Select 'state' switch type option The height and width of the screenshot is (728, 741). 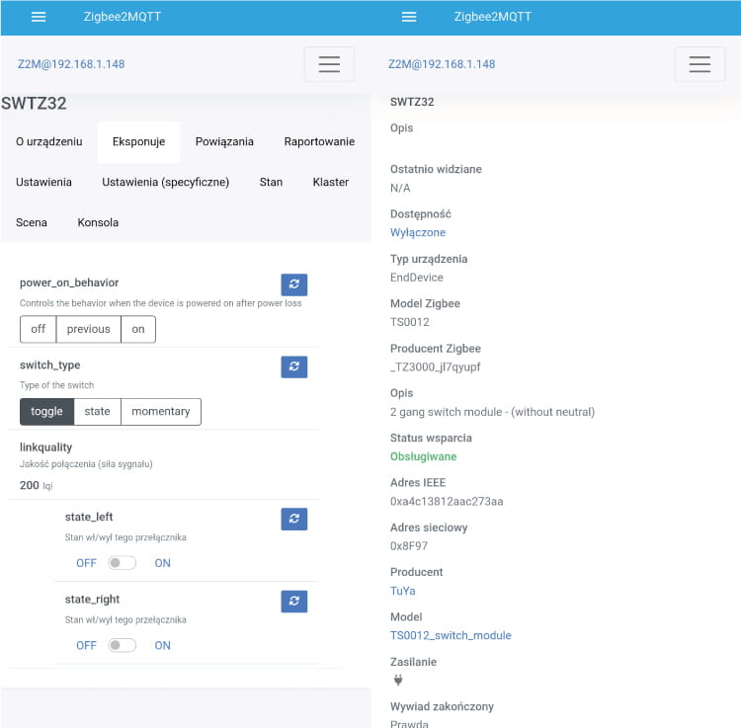(x=97, y=412)
